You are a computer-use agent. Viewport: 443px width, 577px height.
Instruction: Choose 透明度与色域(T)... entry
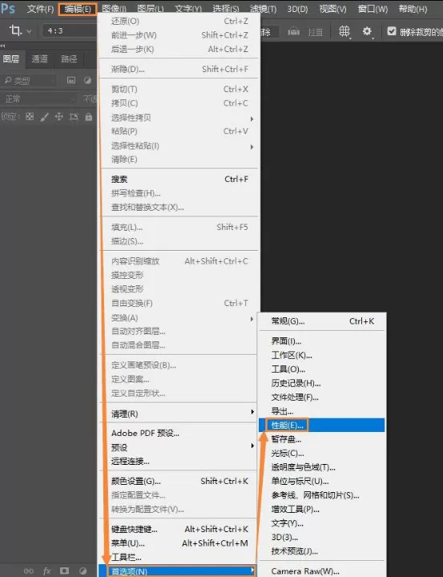(x=321, y=467)
